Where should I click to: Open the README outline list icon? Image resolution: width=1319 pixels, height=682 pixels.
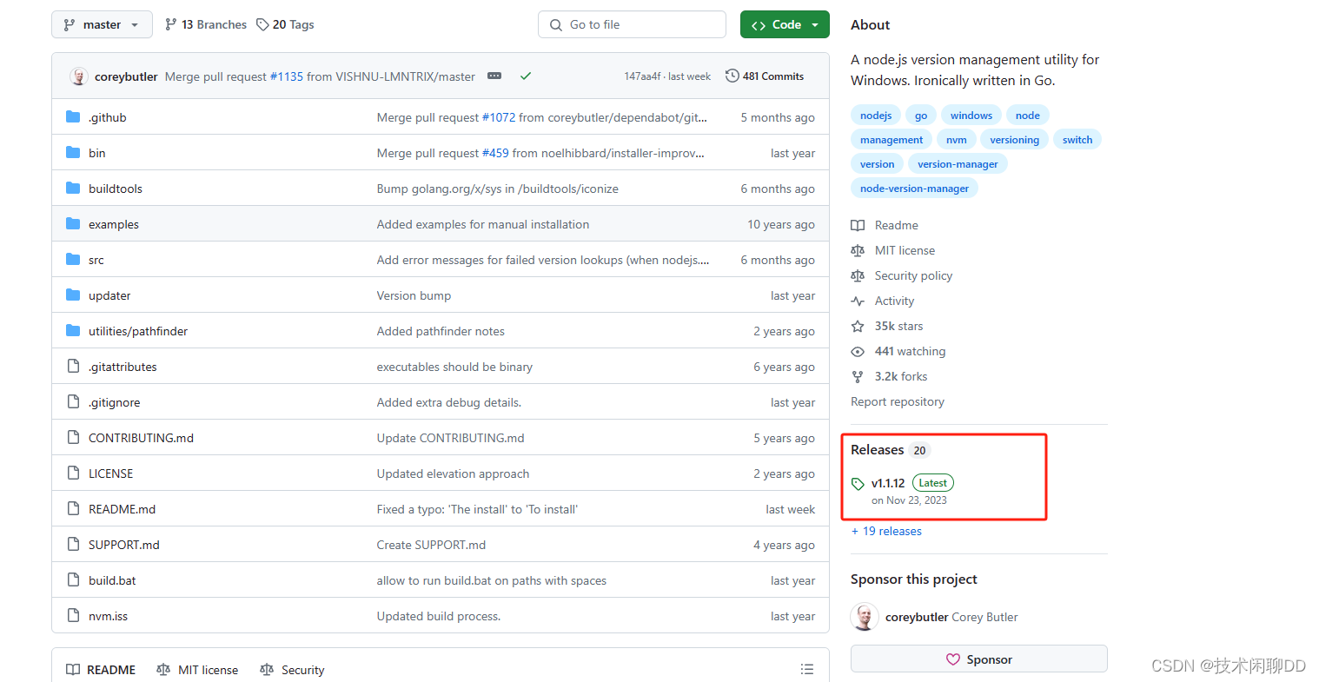point(807,669)
